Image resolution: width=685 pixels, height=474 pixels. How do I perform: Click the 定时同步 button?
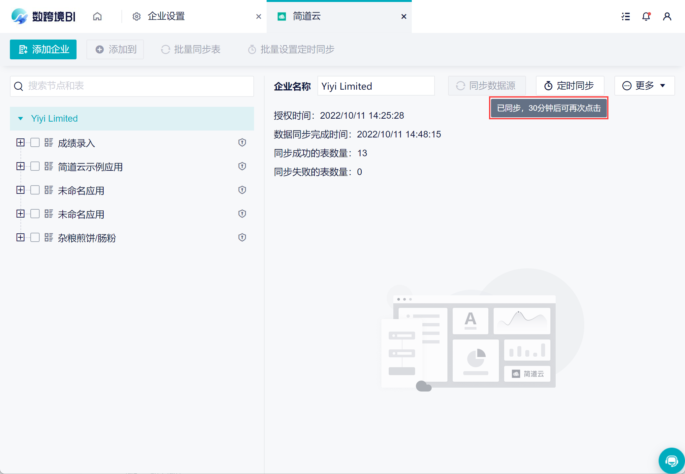(570, 86)
